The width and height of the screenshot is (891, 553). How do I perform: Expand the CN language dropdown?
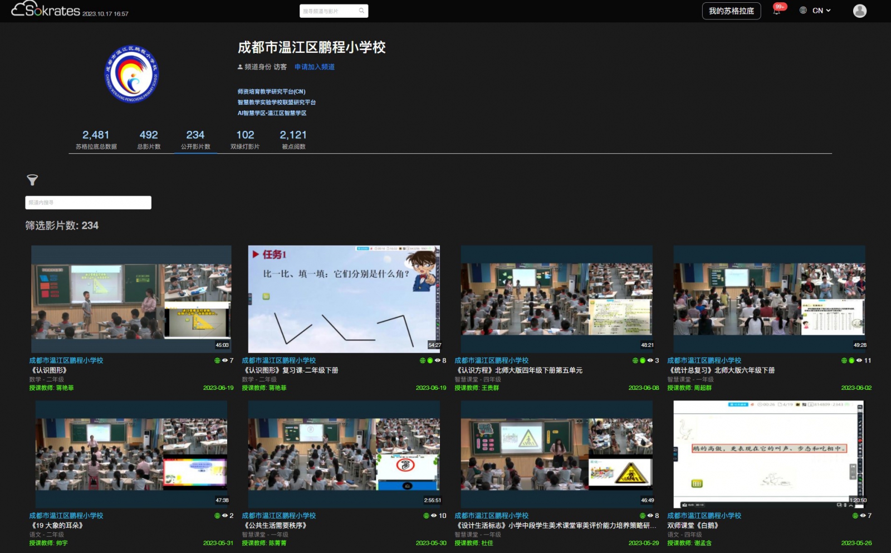pyautogui.click(x=822, y=11)
